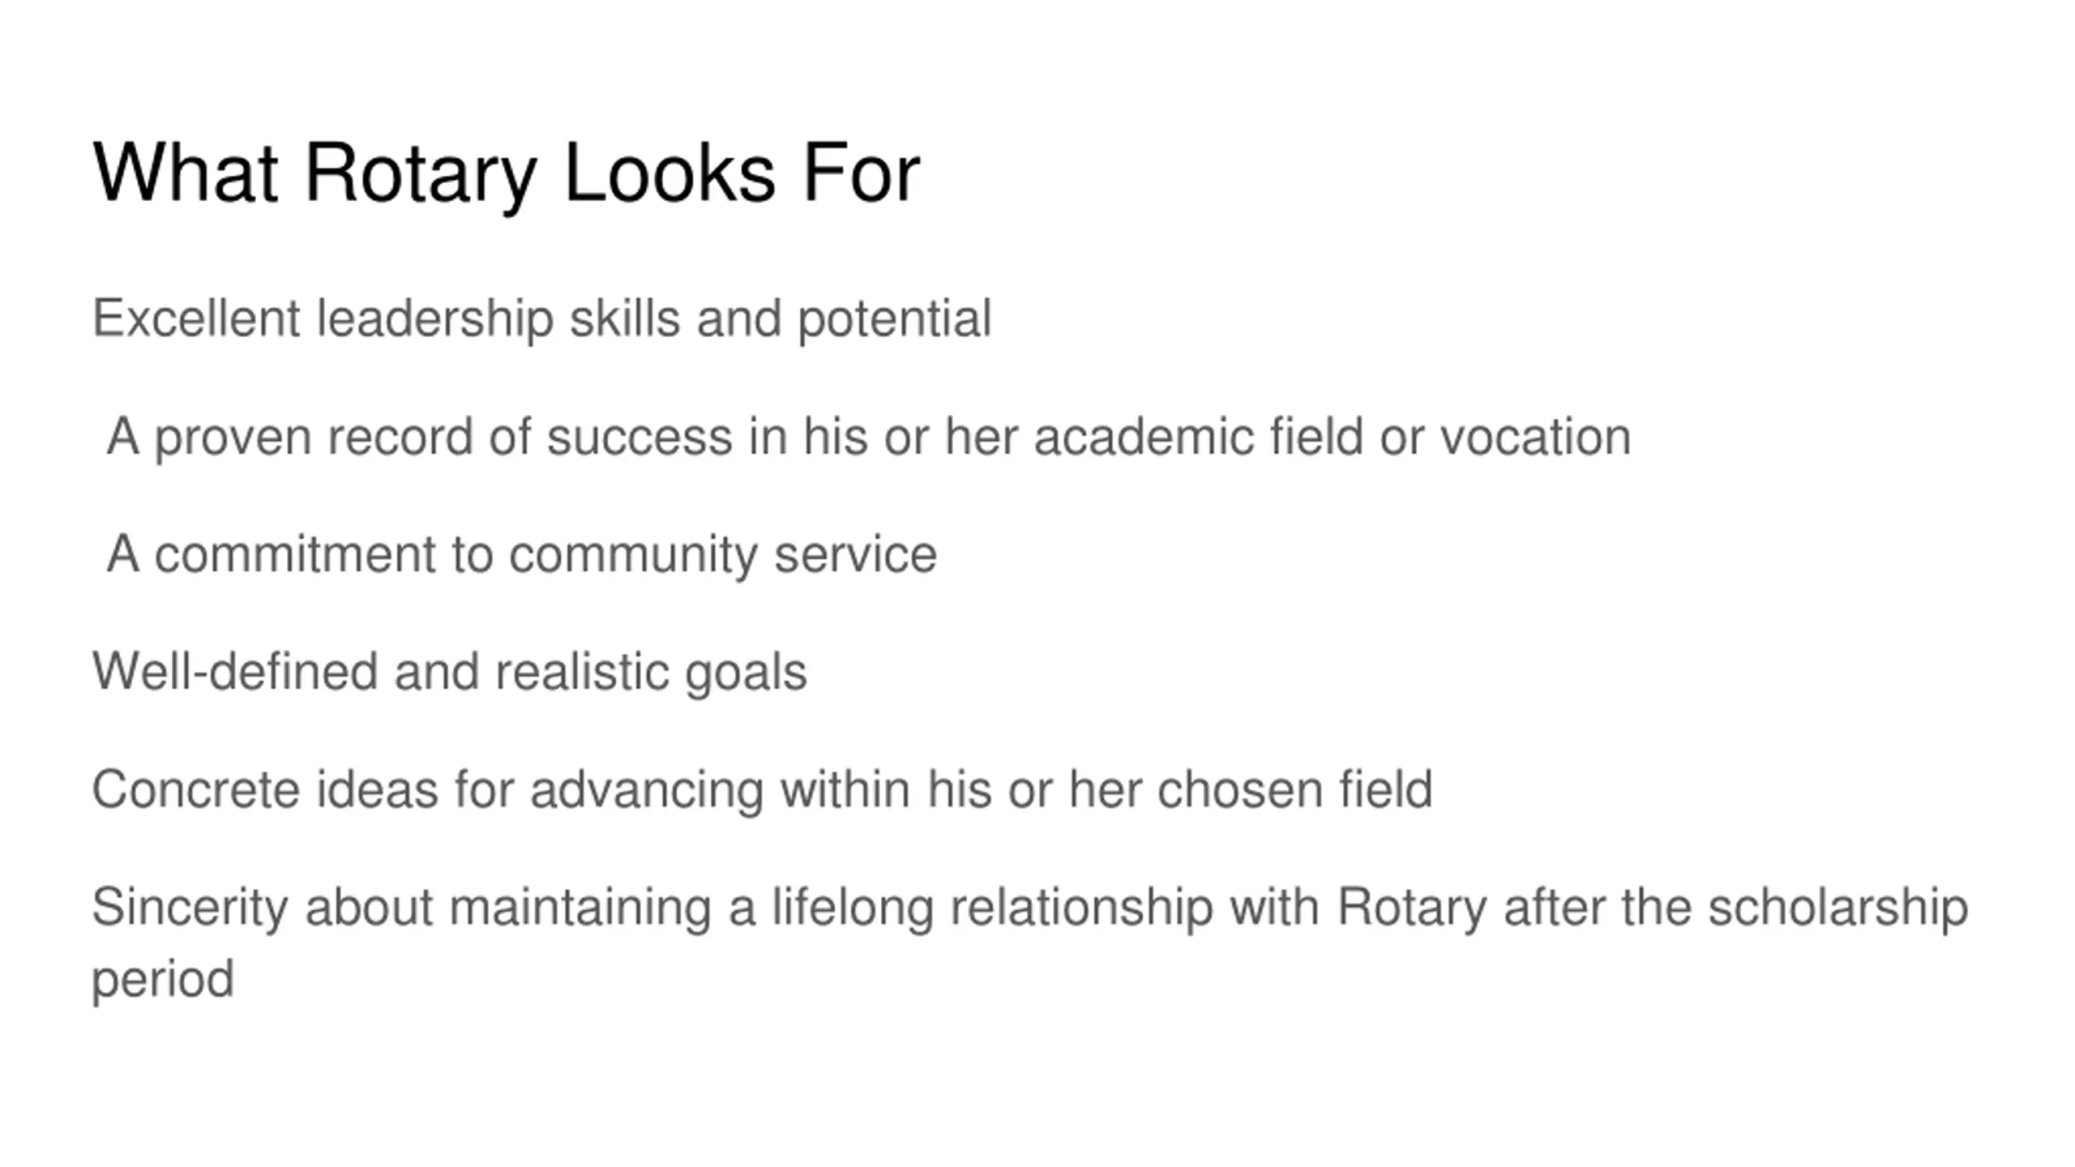Image resolution: width=2075 pixels, height=1167 pixels.
Task: Click the word 'vocation' in the slide text
Action: pos(1535,437)
